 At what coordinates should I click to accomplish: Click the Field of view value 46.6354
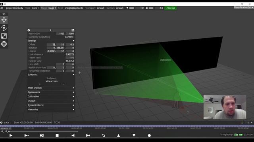pyautogui.click(x=70, y=61)
